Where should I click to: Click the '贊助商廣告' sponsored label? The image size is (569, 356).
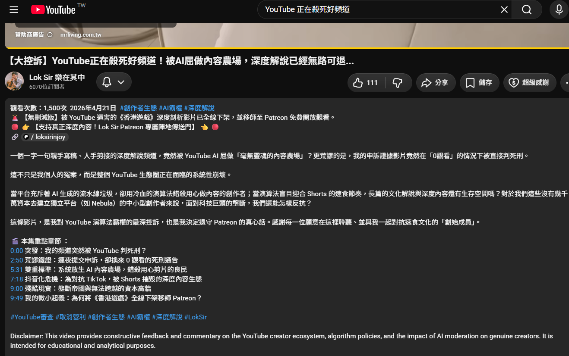click(x=29, y=34)
